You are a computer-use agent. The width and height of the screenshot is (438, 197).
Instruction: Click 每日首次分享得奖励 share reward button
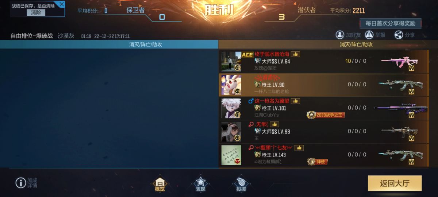[x=391, y=23]
